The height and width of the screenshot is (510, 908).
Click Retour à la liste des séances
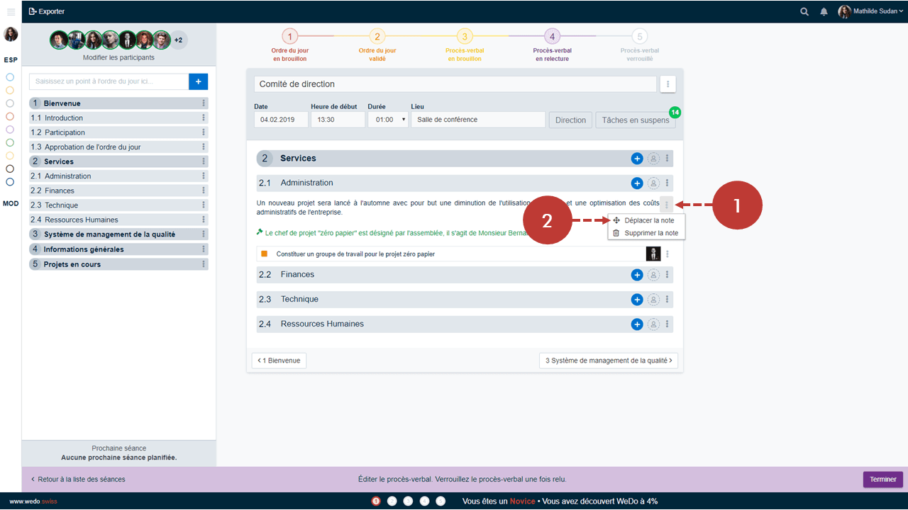coord(78,480)
